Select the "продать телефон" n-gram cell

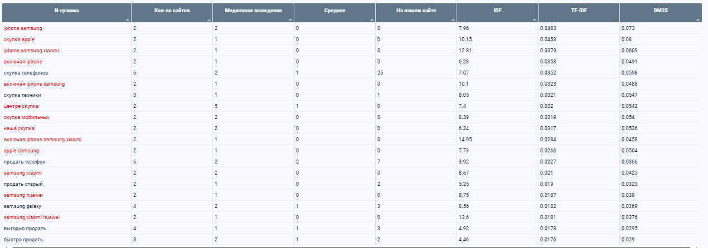[25, 162]
